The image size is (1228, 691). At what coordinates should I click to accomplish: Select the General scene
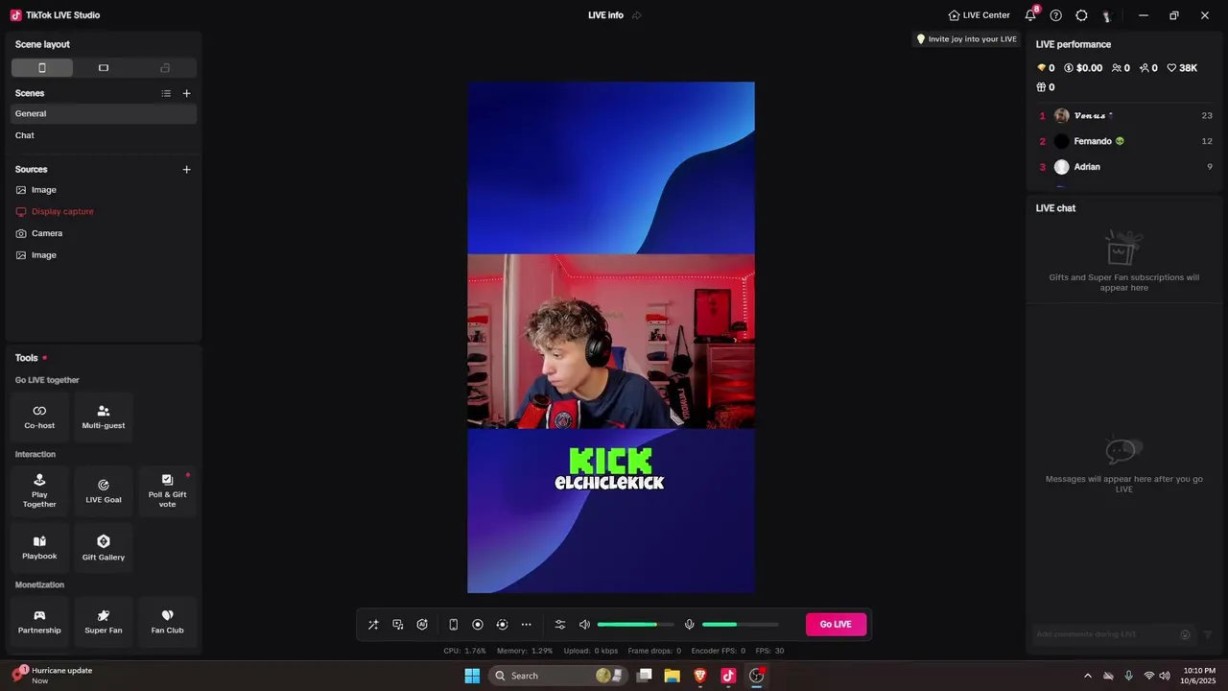104,113
